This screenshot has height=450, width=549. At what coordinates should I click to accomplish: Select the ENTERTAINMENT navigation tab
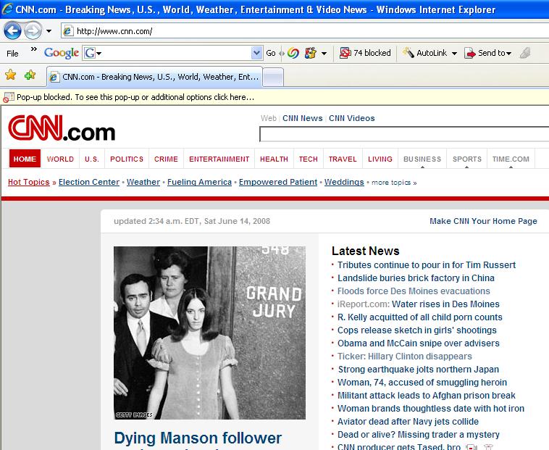(x=219, y=159)
